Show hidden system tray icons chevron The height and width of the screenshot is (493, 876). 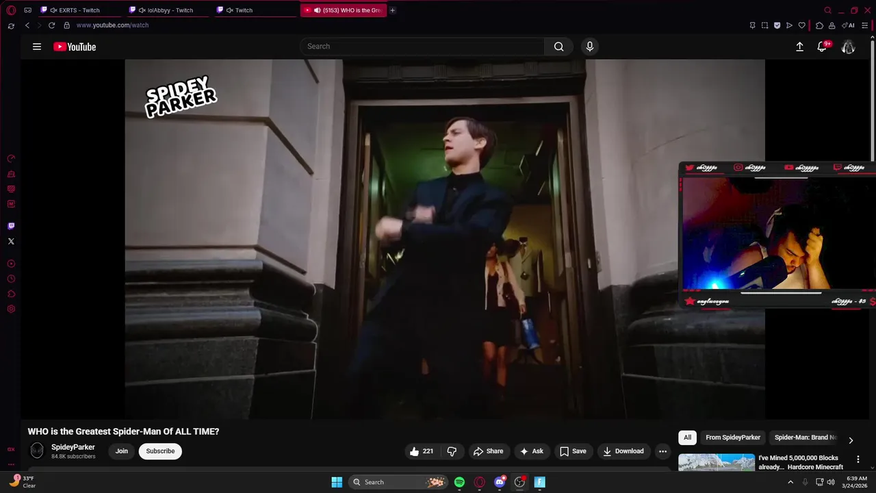click(x=790, y=482)
